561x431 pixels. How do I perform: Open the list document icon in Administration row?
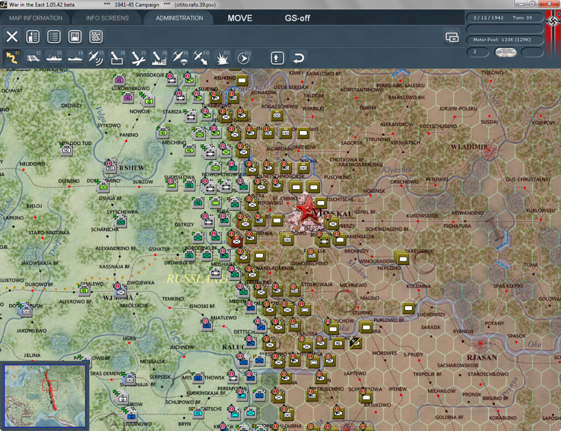point(54,37)
